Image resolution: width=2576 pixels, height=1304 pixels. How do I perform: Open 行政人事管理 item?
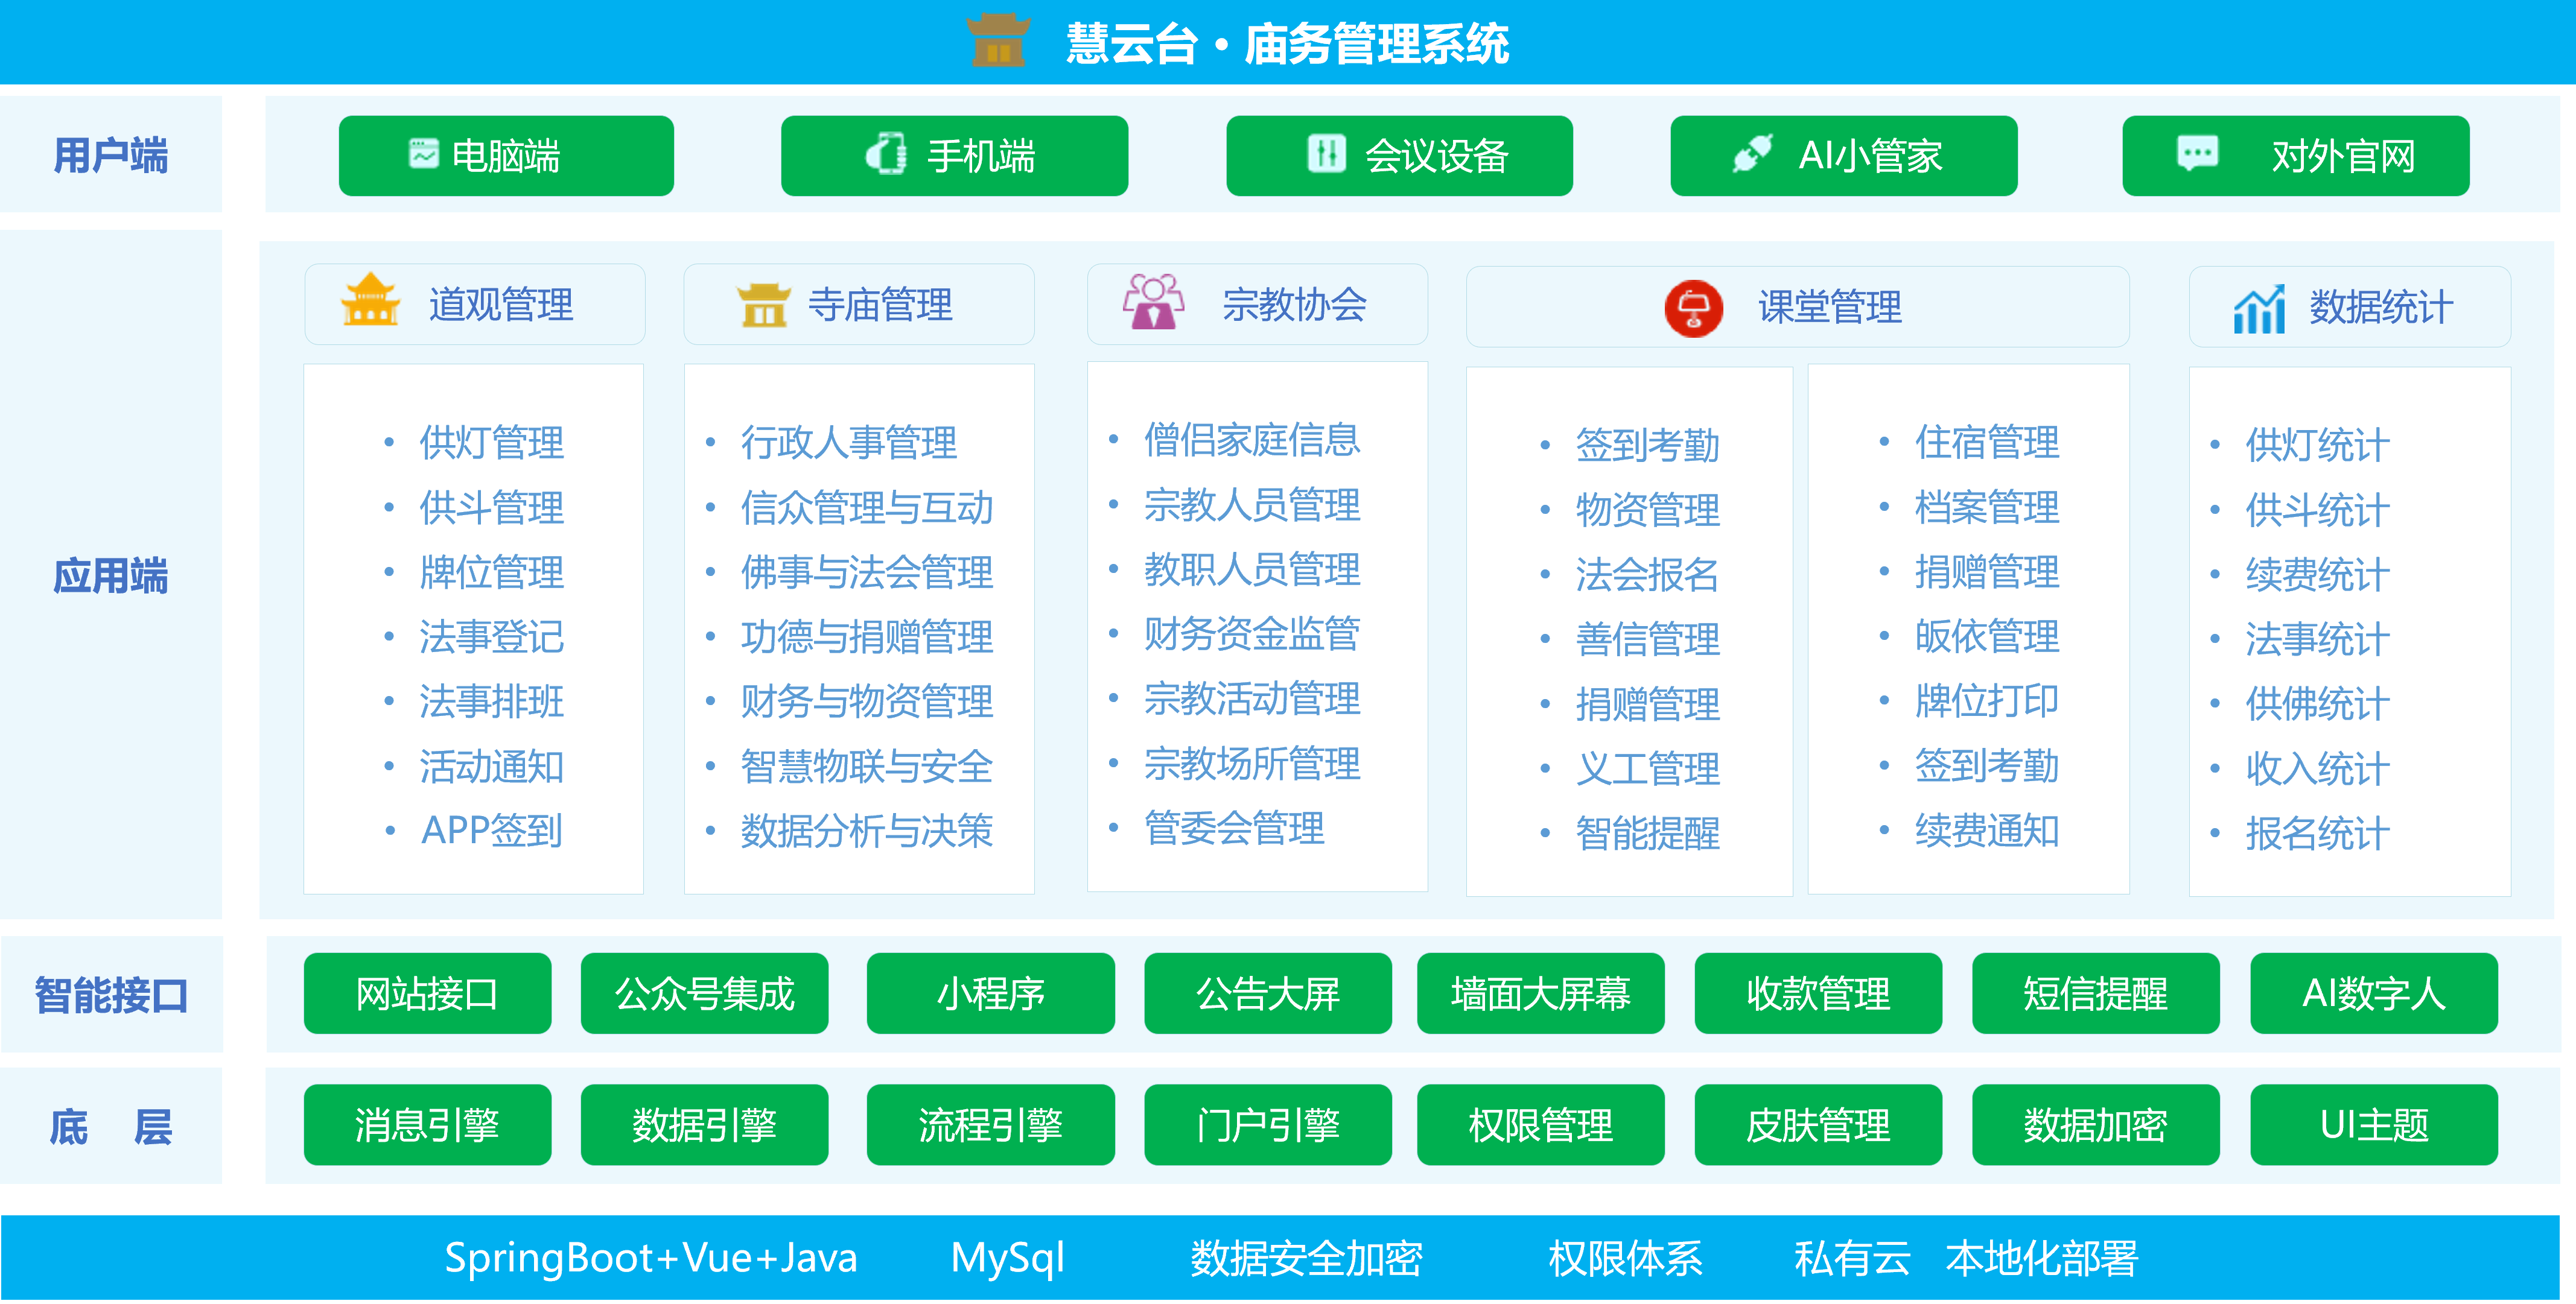(849, 443)
